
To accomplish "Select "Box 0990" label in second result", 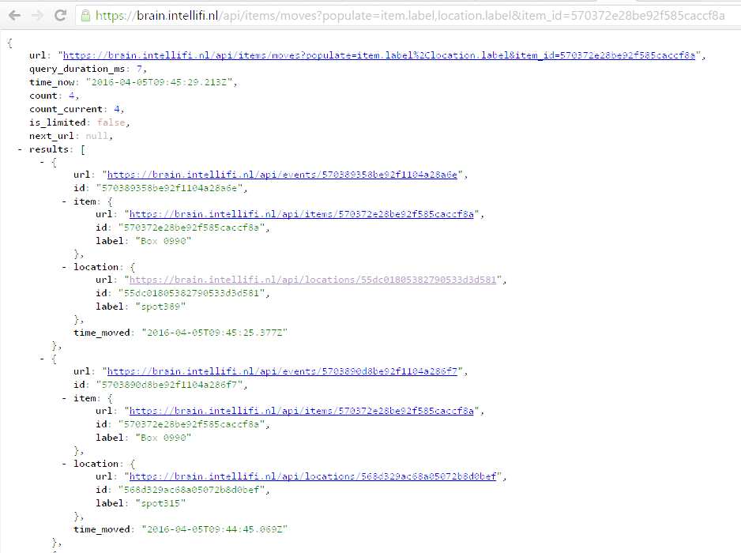I will [164, 438].
